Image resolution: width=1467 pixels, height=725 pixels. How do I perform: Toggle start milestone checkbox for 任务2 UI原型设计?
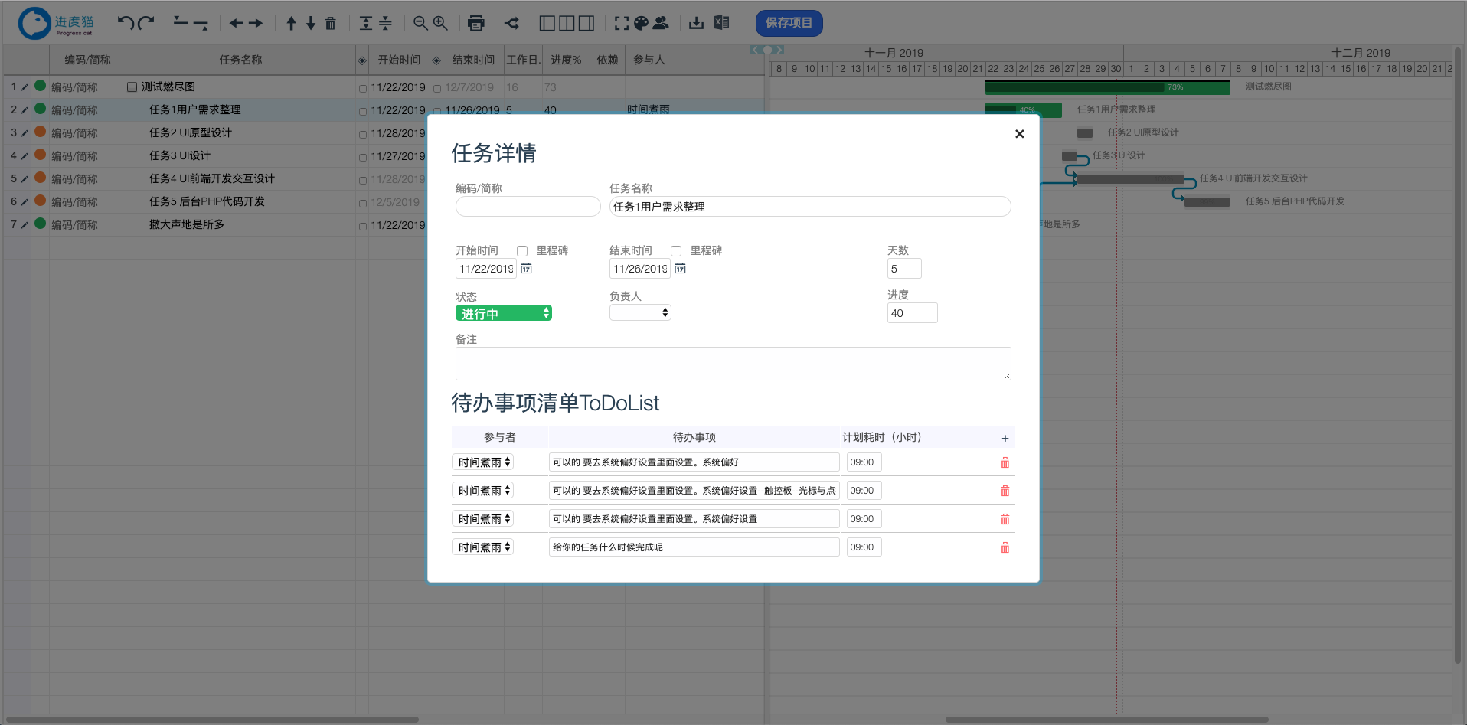point(363,135)
